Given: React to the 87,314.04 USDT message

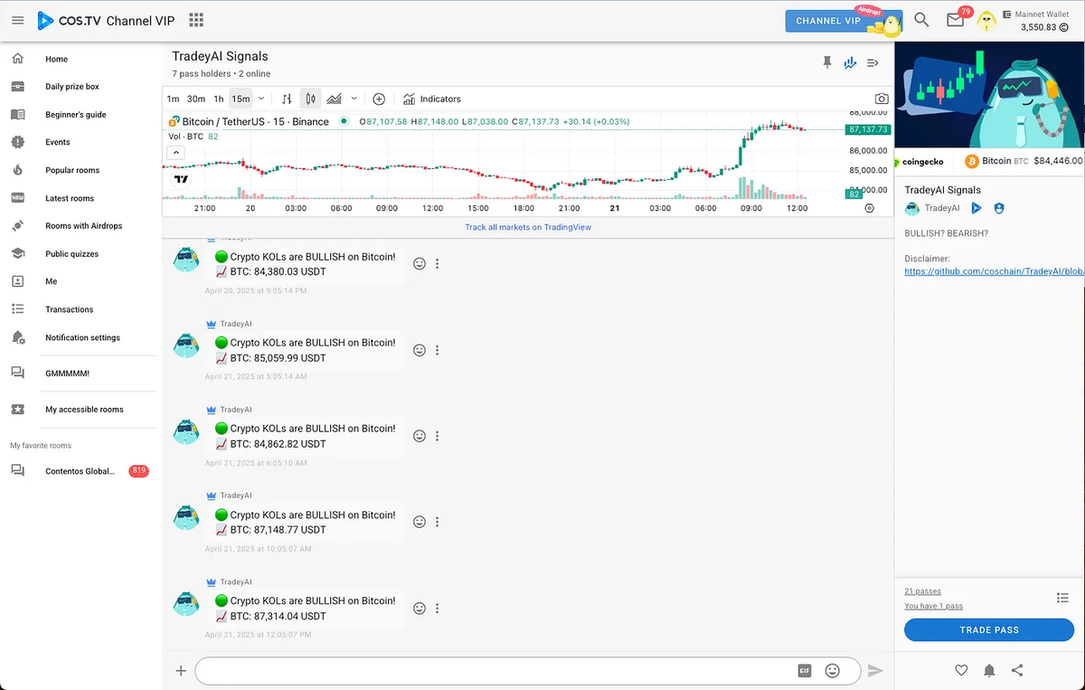Looking at the screenshot, I should pos(420,609).
